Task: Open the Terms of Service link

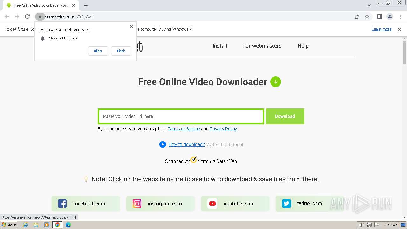Action: (184, 129)
